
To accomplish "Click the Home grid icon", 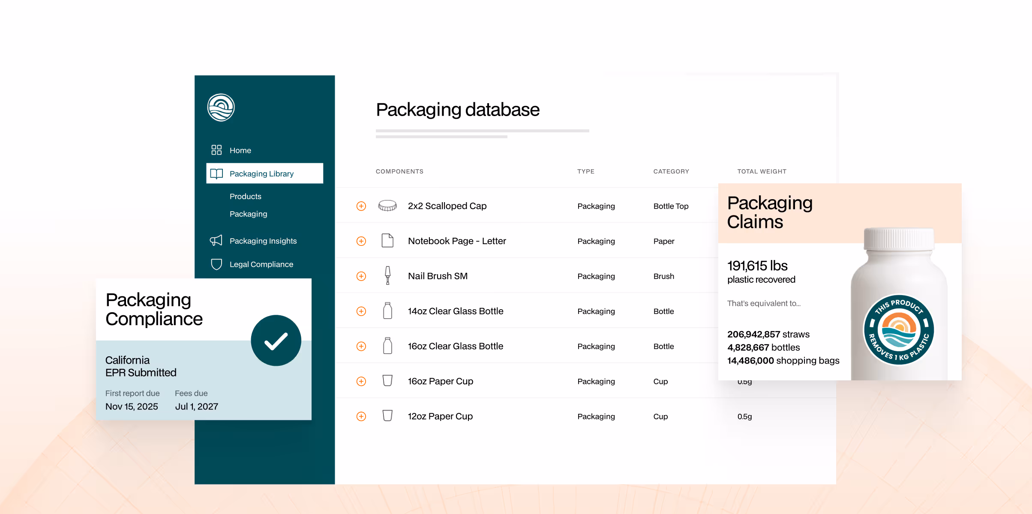I will click(216, 150).
